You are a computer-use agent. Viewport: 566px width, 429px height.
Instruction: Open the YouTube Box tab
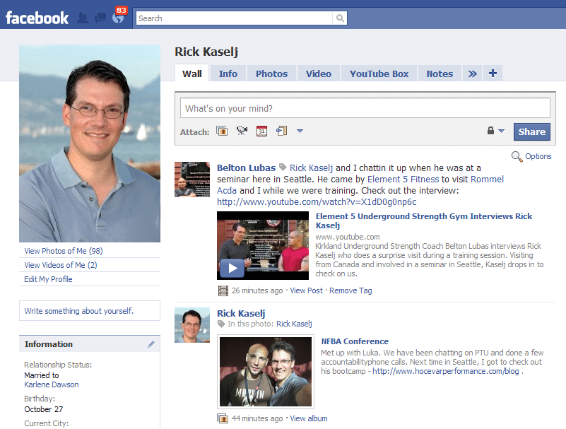coord(379,74)
